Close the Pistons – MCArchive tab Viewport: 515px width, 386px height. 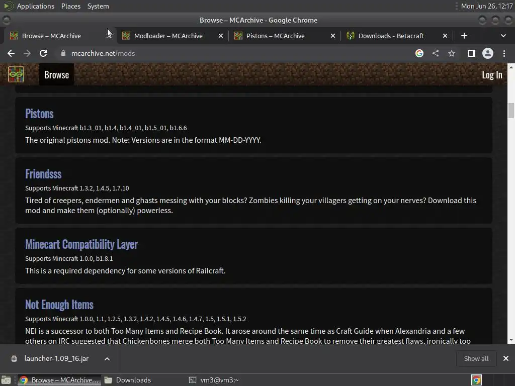pyautogui.click(x=333, y=36)
